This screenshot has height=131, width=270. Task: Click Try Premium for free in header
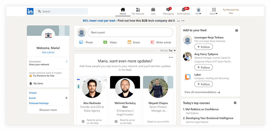click(x=231, y=11)
